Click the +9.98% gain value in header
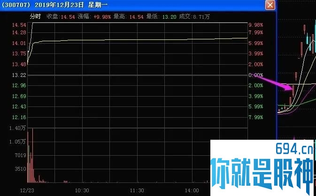The width and height of the screenshot is (316, 196). point(102,17)
